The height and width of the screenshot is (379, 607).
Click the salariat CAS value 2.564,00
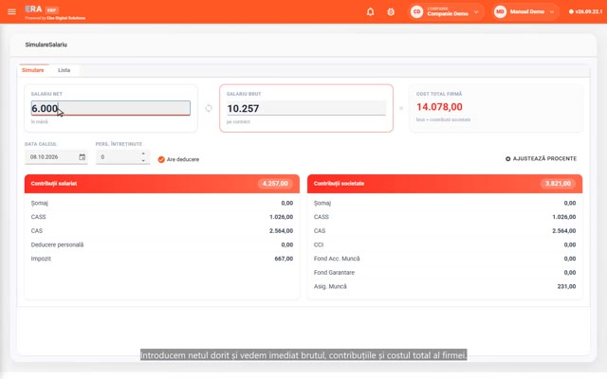[281, 231]
